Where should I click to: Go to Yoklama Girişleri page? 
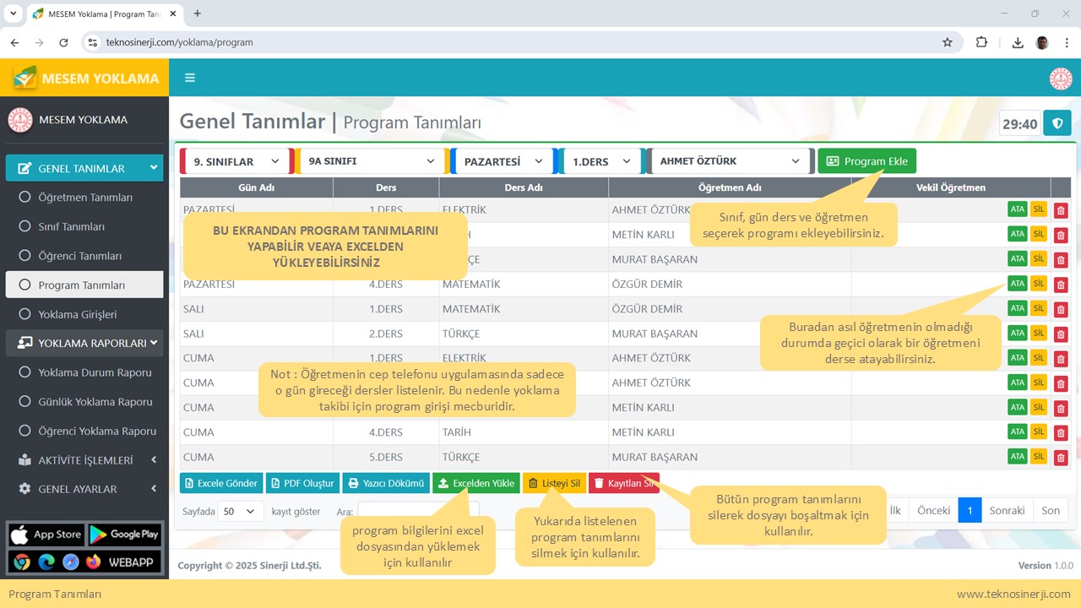(78, 314)
